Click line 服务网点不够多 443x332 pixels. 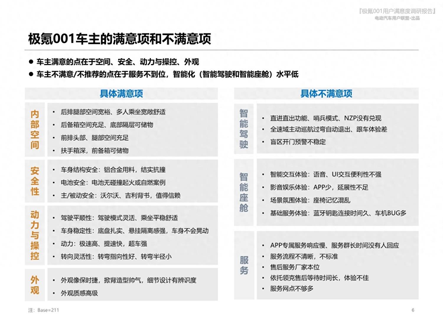292,289
